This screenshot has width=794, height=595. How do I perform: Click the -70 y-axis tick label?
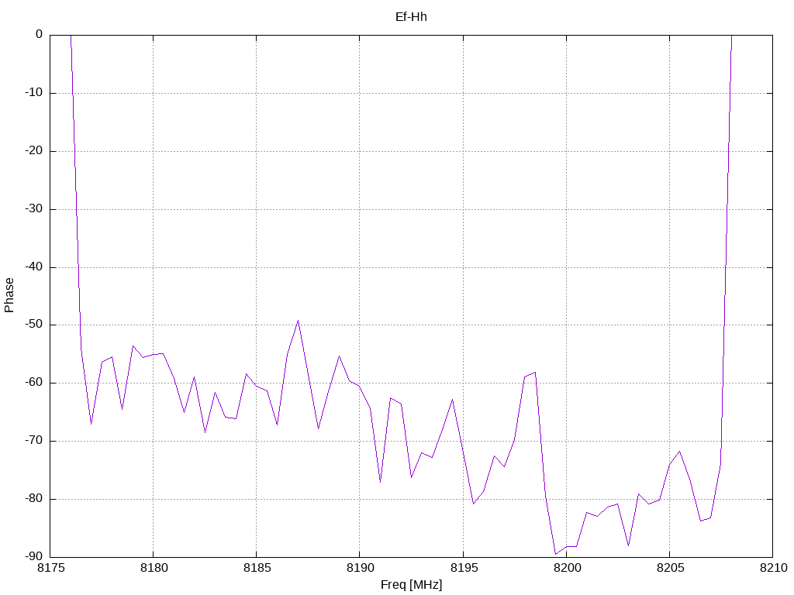pyautogui.click(x=34, y=441)
